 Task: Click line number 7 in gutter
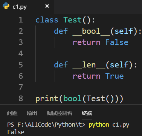click(21, 87)
